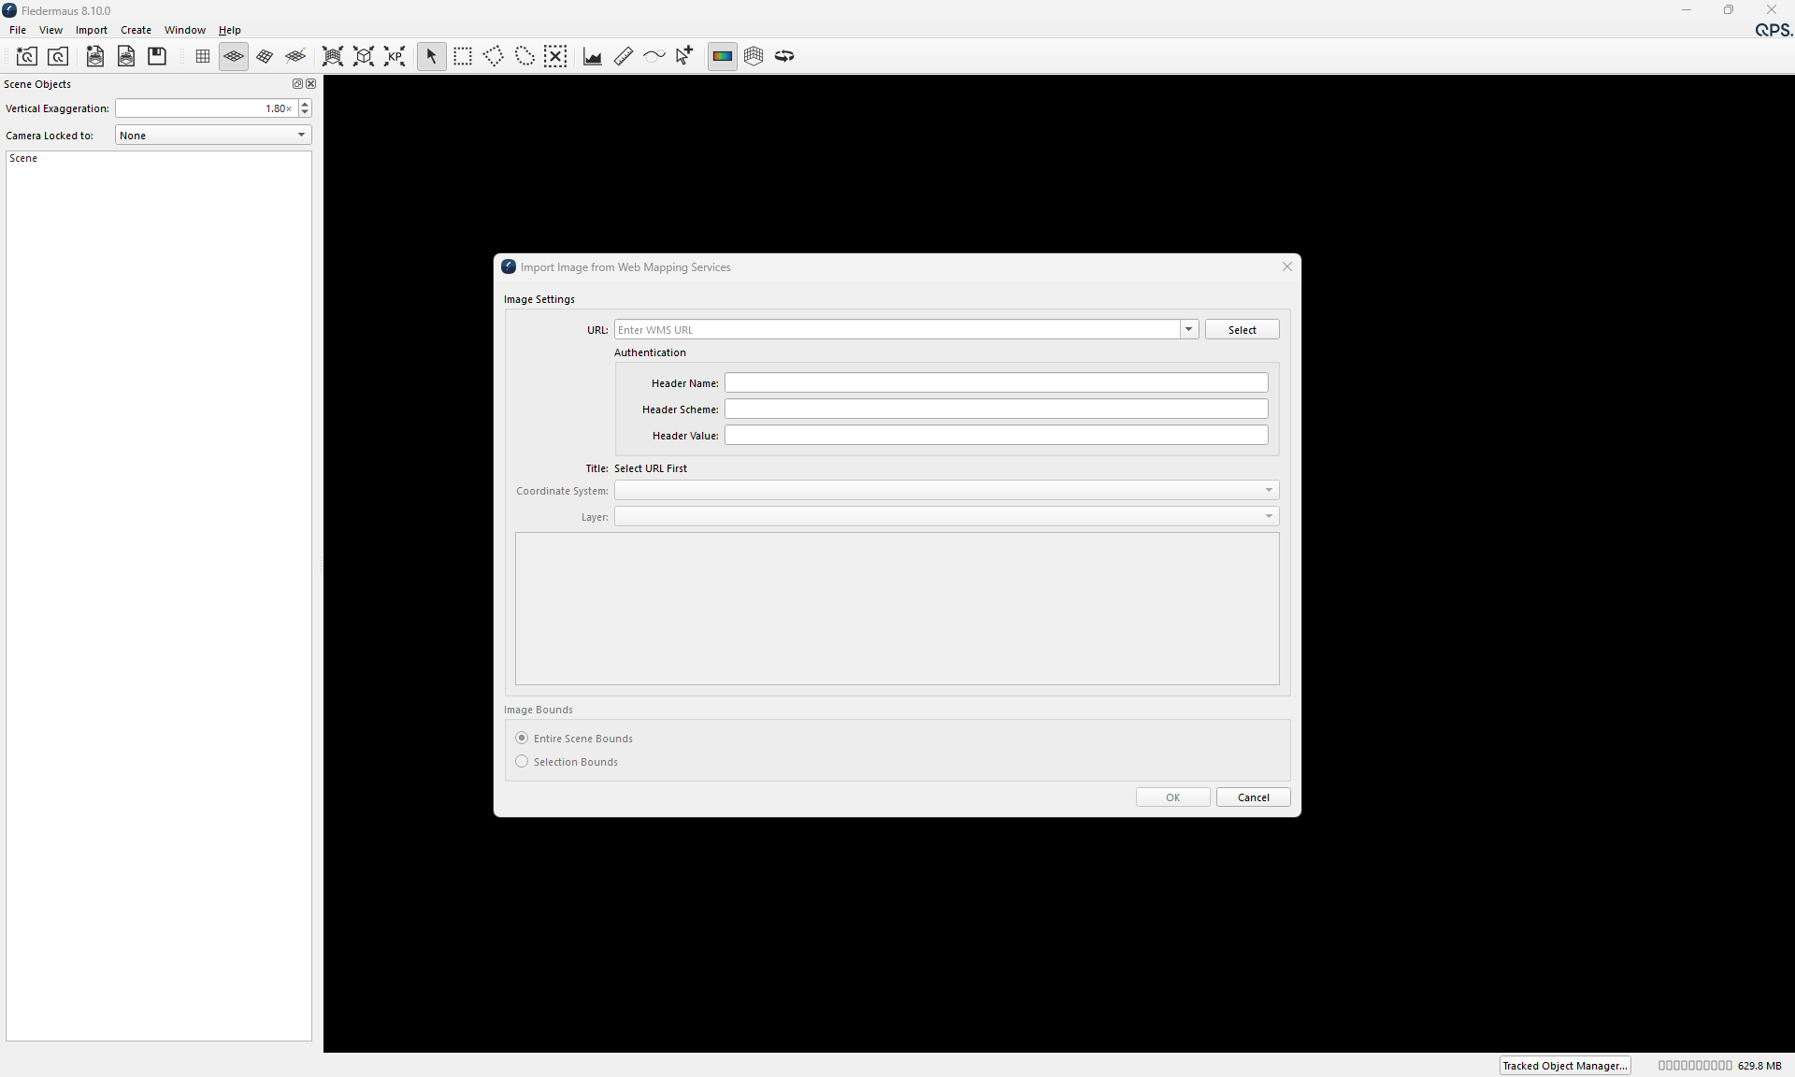Select the Entire Scene Bounds radio button
The image size is (1795, 1077).
(x=522, y=739)
